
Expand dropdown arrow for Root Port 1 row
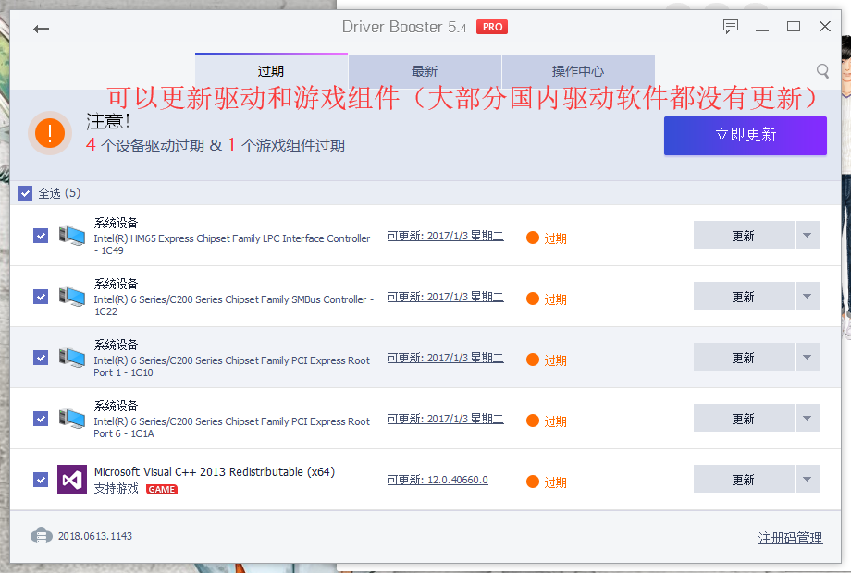808,357
